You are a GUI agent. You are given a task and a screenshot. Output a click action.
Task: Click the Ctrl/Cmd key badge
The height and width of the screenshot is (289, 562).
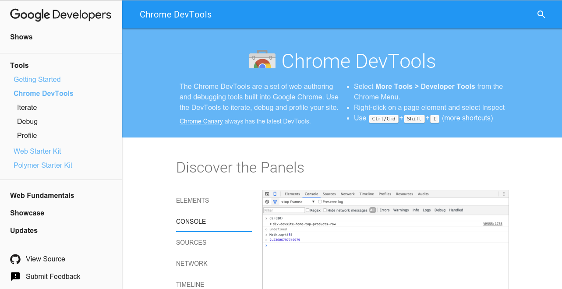pos(383,119)
